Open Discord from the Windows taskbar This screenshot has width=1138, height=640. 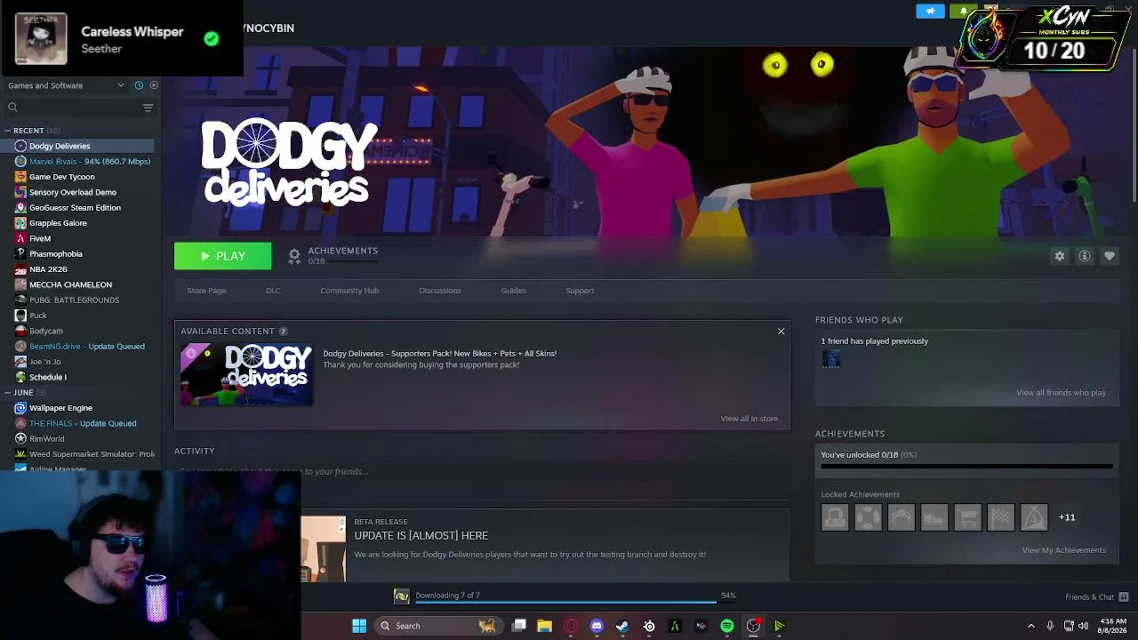coord(597,626)
